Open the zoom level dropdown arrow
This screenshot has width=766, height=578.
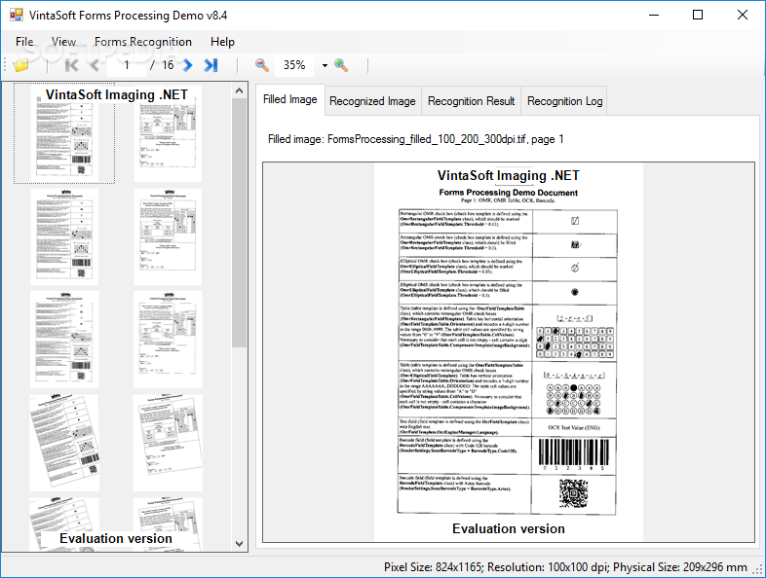pos(325,65)
